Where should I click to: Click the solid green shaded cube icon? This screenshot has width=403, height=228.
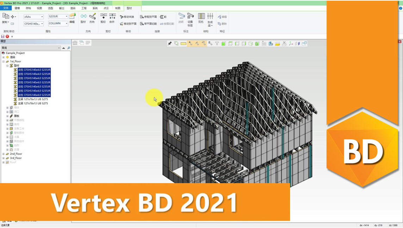point(224,44)
